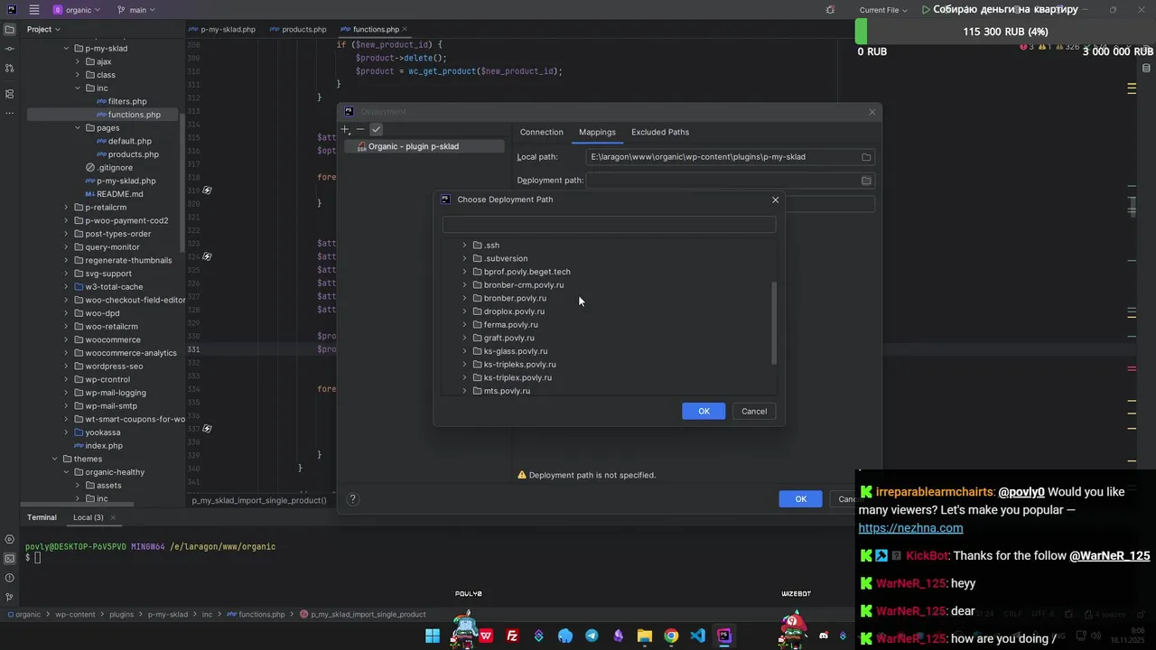The image size is (1156, 650).
Task: Open the p-my-sklad.php editor tab
Action: 222,29
